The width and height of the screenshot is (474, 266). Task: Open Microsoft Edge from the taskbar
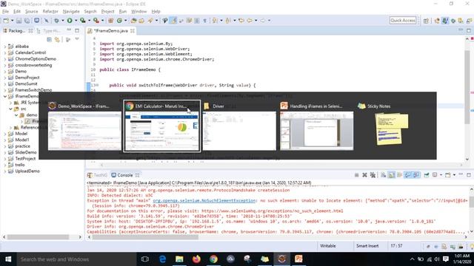(162, 259)
